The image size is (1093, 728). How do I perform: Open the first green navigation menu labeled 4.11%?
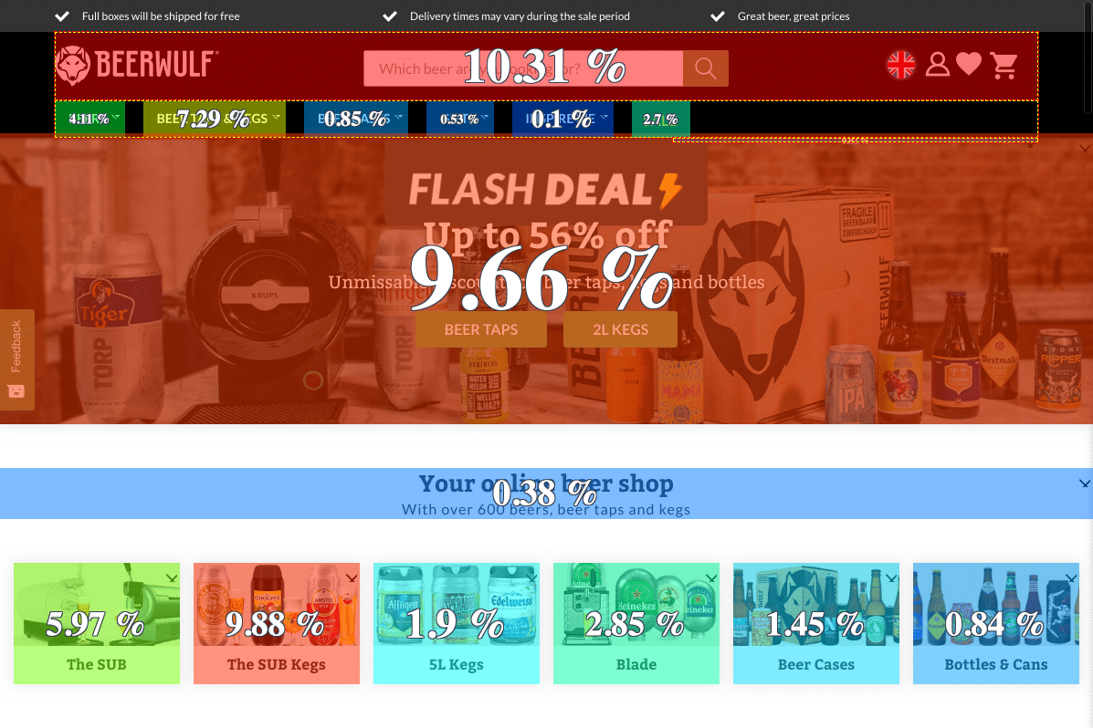pos(89,119)
